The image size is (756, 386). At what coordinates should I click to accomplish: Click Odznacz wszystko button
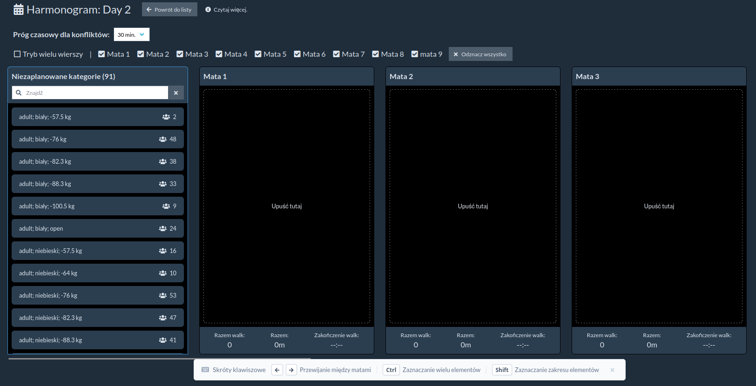[480, 54]
